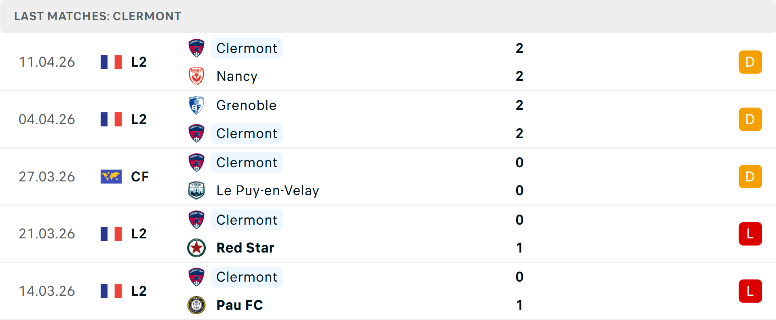Toggle the D result badge for the Nancy match
Viewport: 776px width, 320px height.
(750, 62)
